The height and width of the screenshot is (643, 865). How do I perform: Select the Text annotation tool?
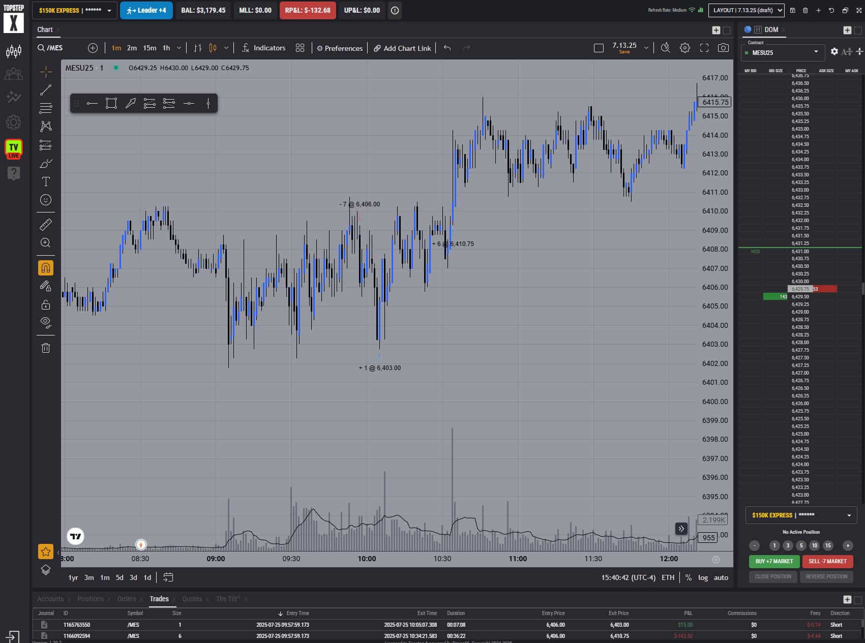[46, 181]
